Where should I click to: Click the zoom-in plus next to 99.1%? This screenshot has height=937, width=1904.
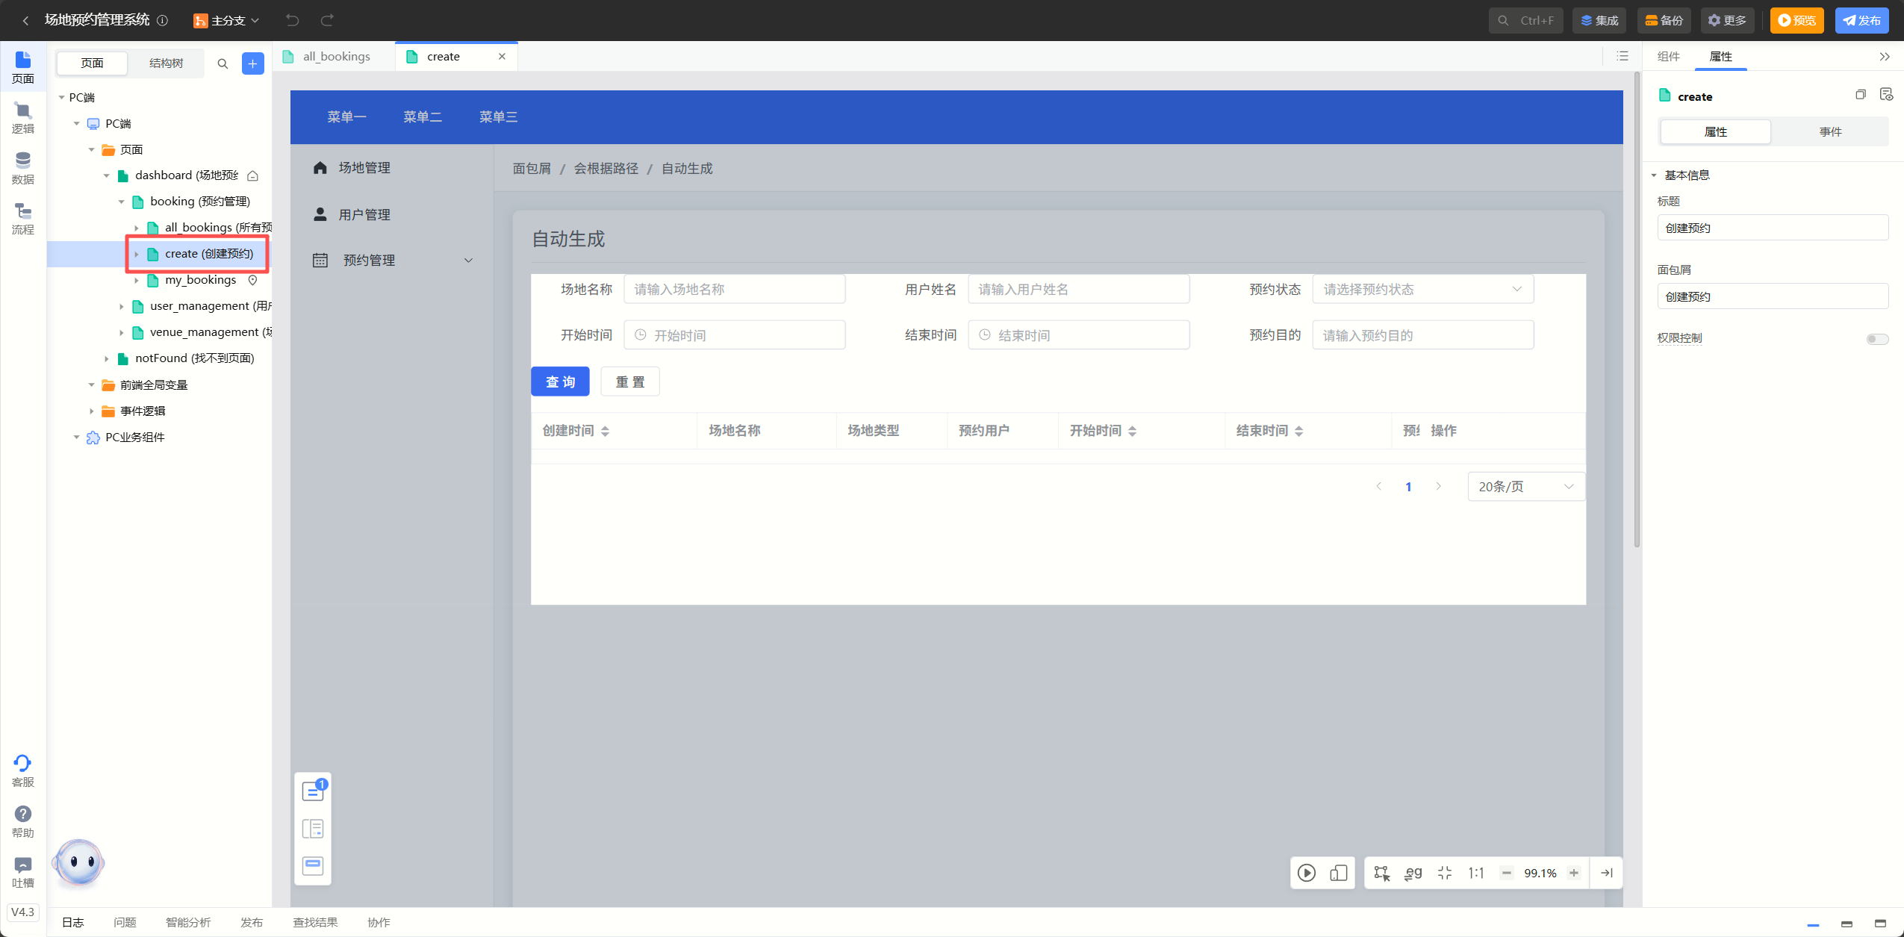(x=1574, y=873)
